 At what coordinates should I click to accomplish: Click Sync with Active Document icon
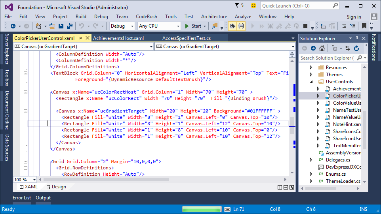(x=347, y=48)
